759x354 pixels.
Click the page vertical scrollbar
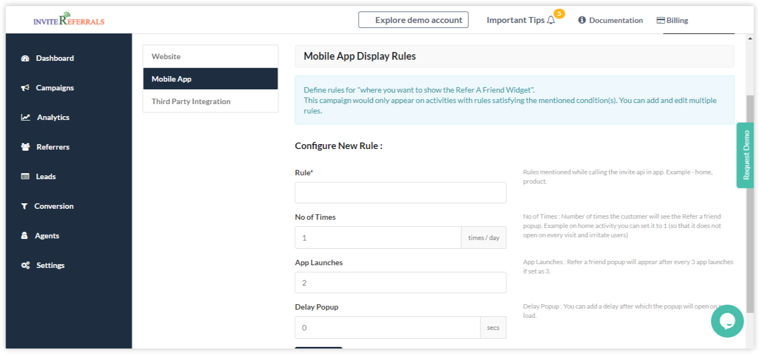tap(750, 203)
